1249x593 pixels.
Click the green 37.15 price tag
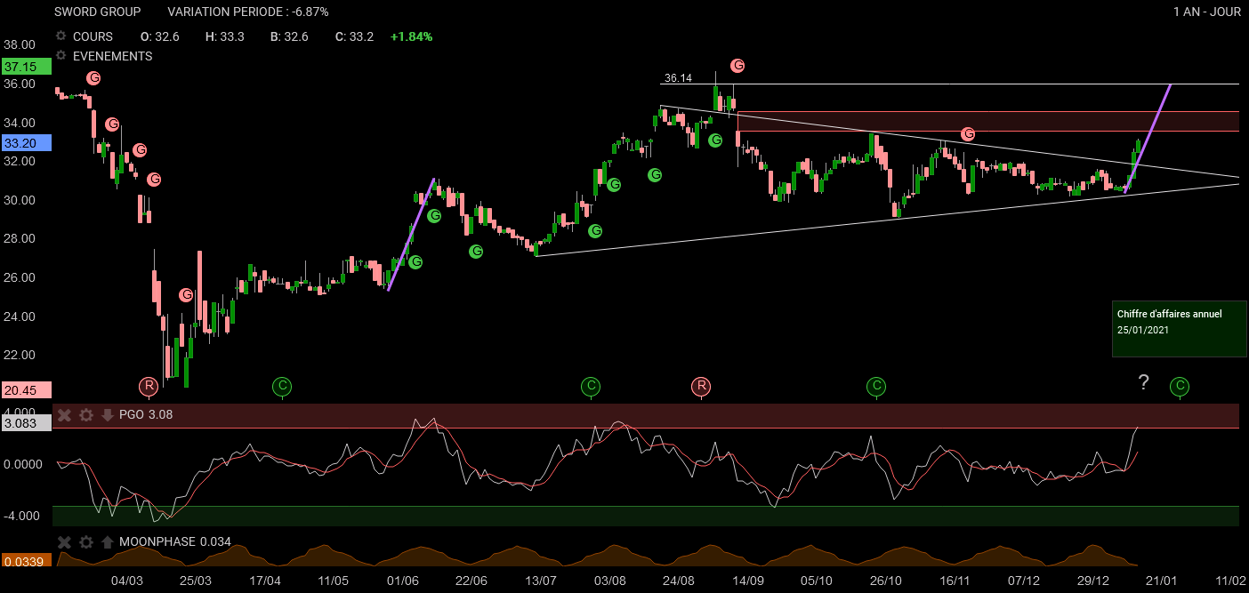click(x=27, y=67)
